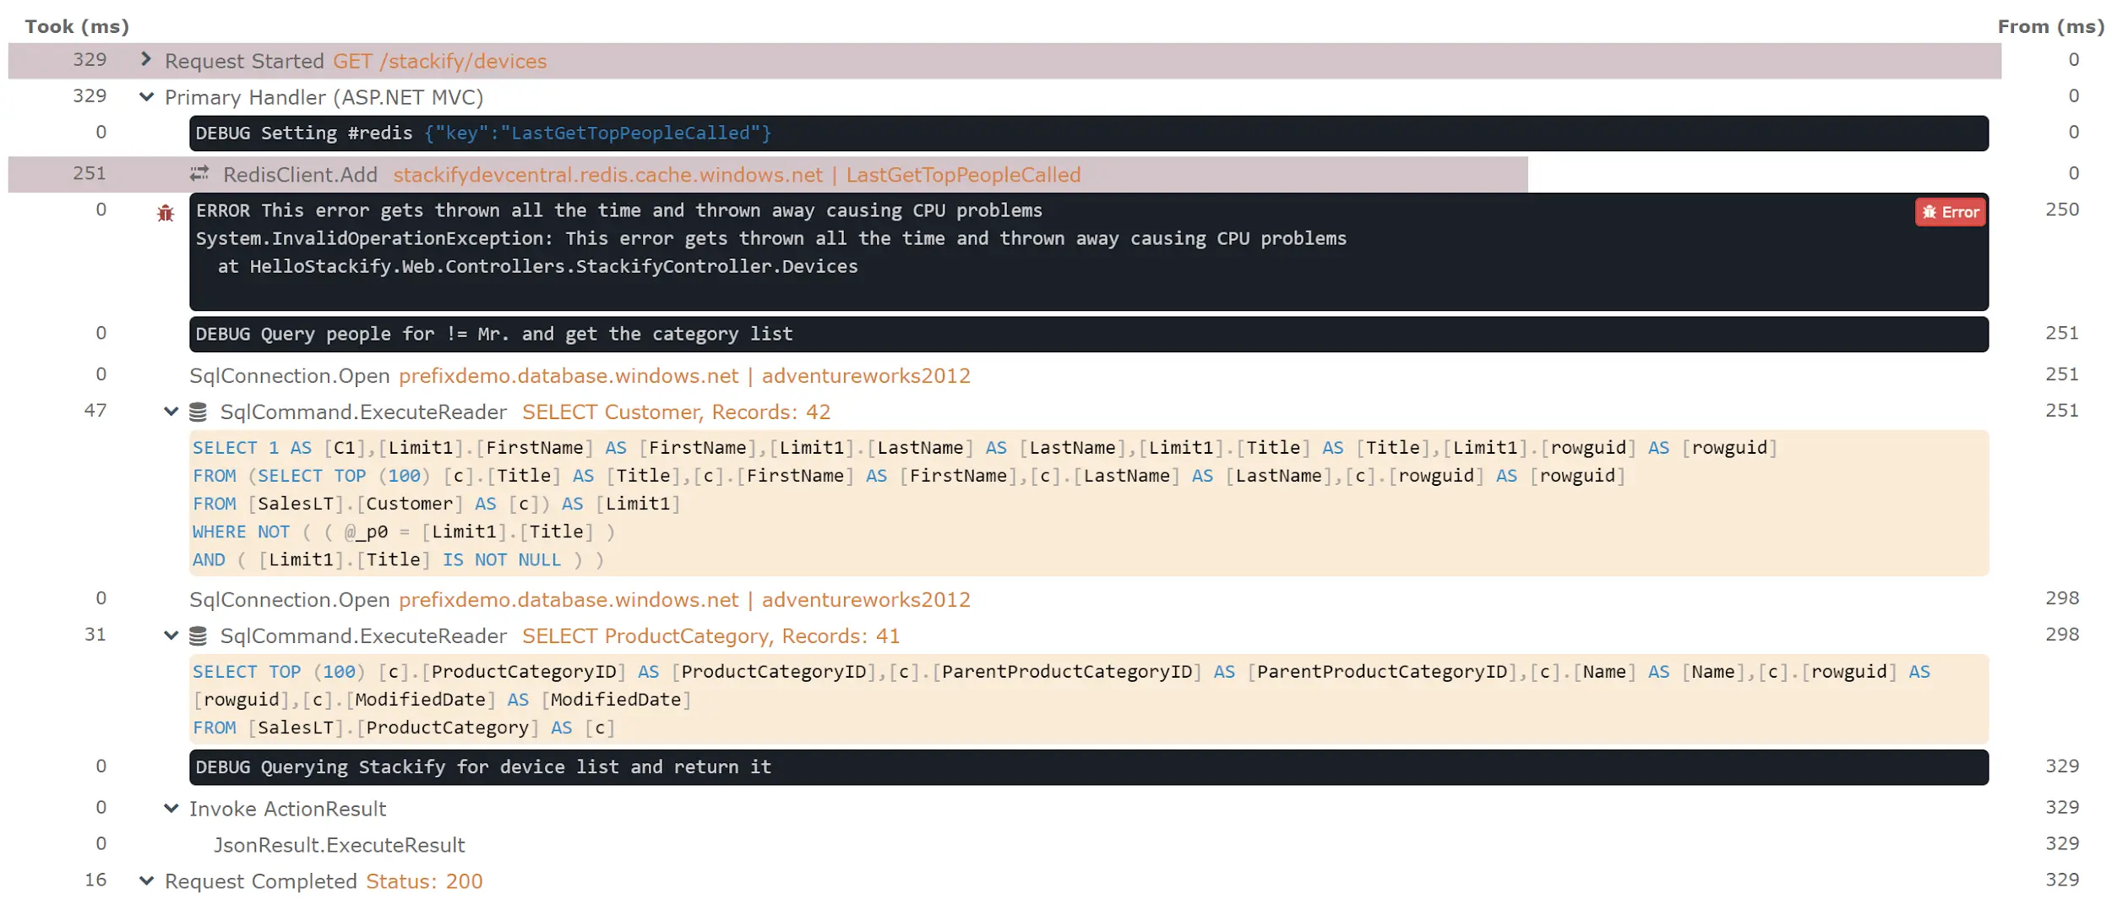The width and height of the screenshot is (2112, 905).
Task: Collapse the SELECT ProductCategory query details
Action: [x=171, y=635]
